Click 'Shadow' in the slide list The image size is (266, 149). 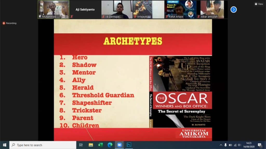84,65
